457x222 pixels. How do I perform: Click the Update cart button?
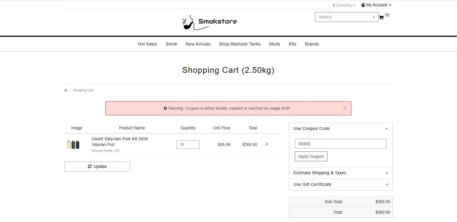(x=97, y=166)
